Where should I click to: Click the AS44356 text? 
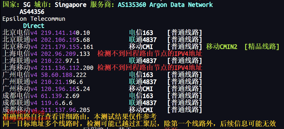(32, 12)
